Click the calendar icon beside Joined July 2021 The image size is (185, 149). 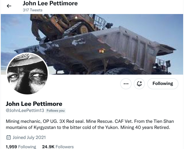coord(8,137)
